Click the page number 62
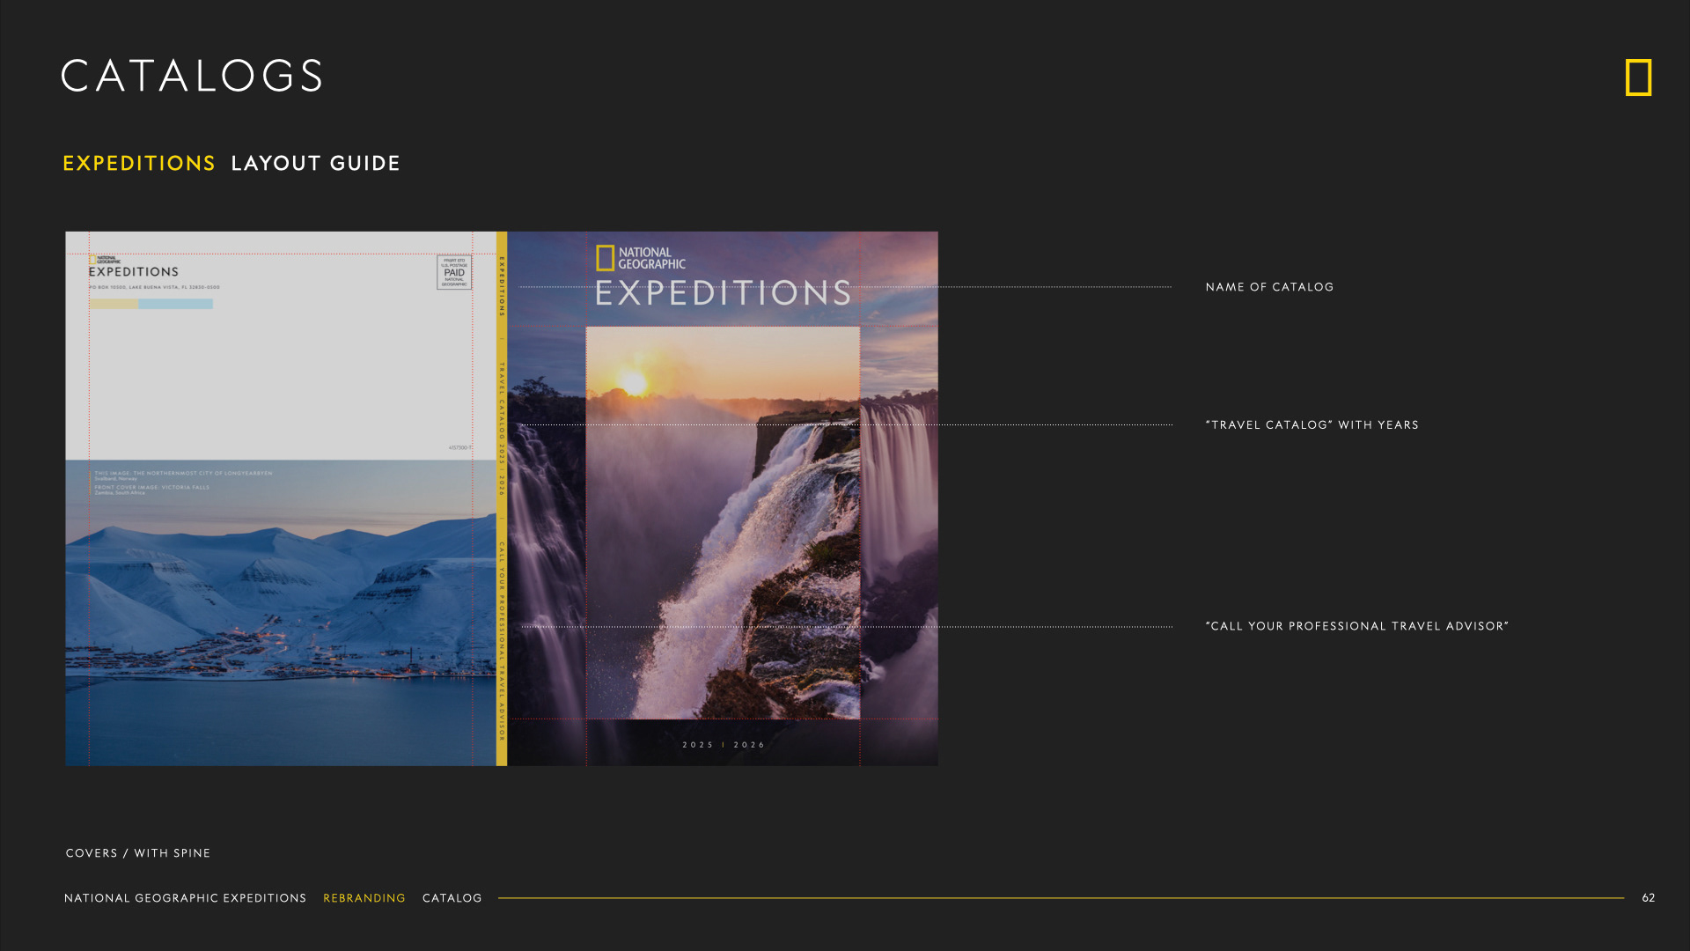The height and width of the screenshot is (951, 1690). click(x=1648, y=898)
